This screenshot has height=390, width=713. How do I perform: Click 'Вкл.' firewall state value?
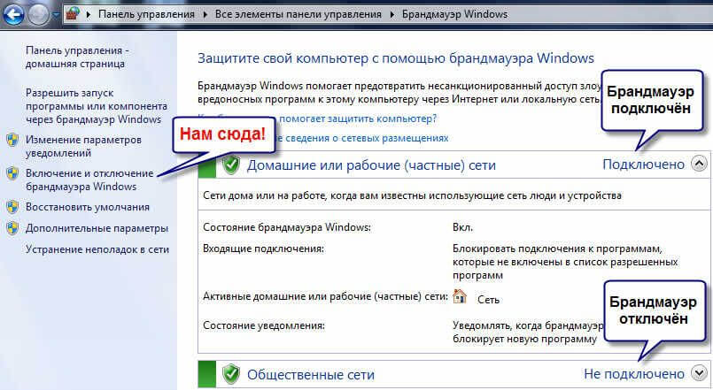click(462, 227)
